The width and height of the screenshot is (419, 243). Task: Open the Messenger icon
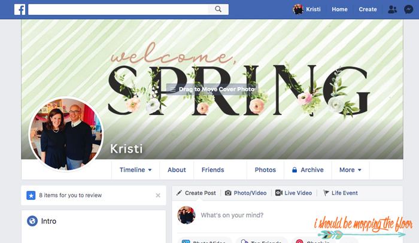[409, 10]
